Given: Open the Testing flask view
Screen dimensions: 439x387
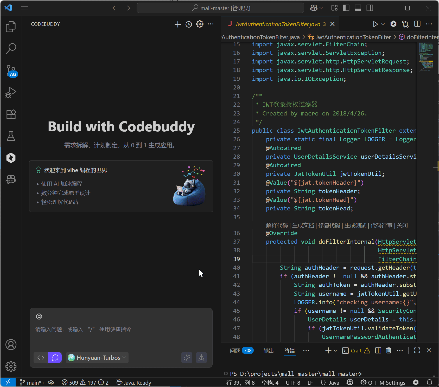Looking at the screenshot, I should click(11, 136).
